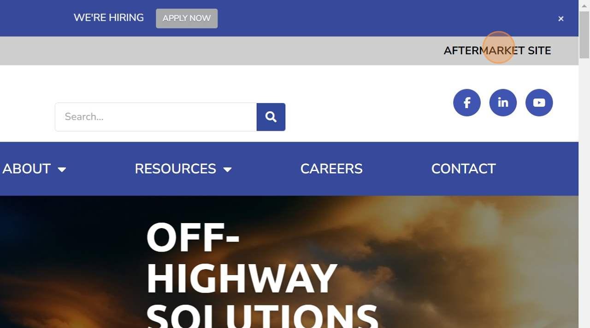Image resolution: width=590 pixels, height=328 pixels.
Task: Open the YouTube social icon
Action: [x=539, y=103]
